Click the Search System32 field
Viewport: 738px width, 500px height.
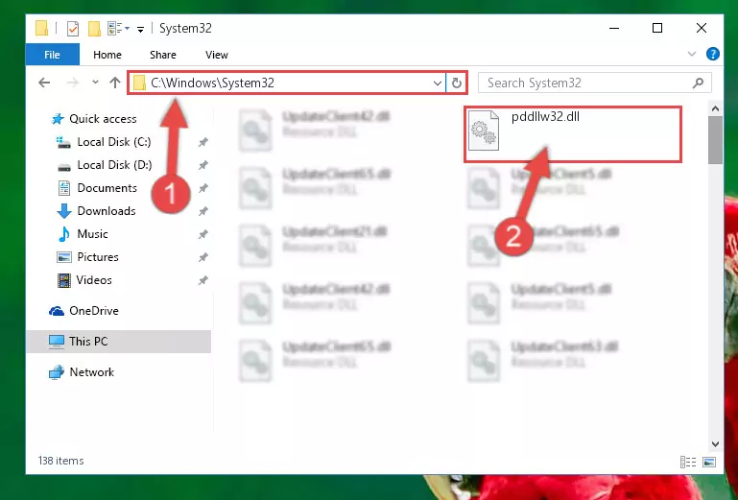tap(594, 83)
